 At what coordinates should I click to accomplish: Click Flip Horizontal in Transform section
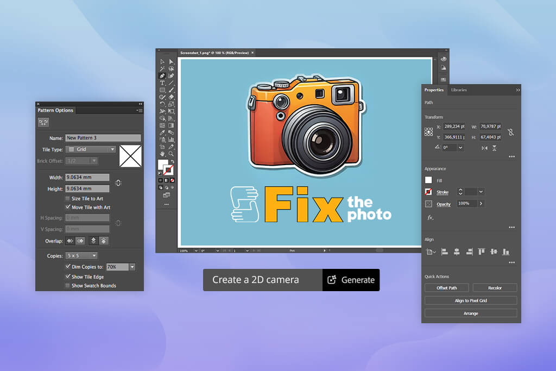coord(484,148)
